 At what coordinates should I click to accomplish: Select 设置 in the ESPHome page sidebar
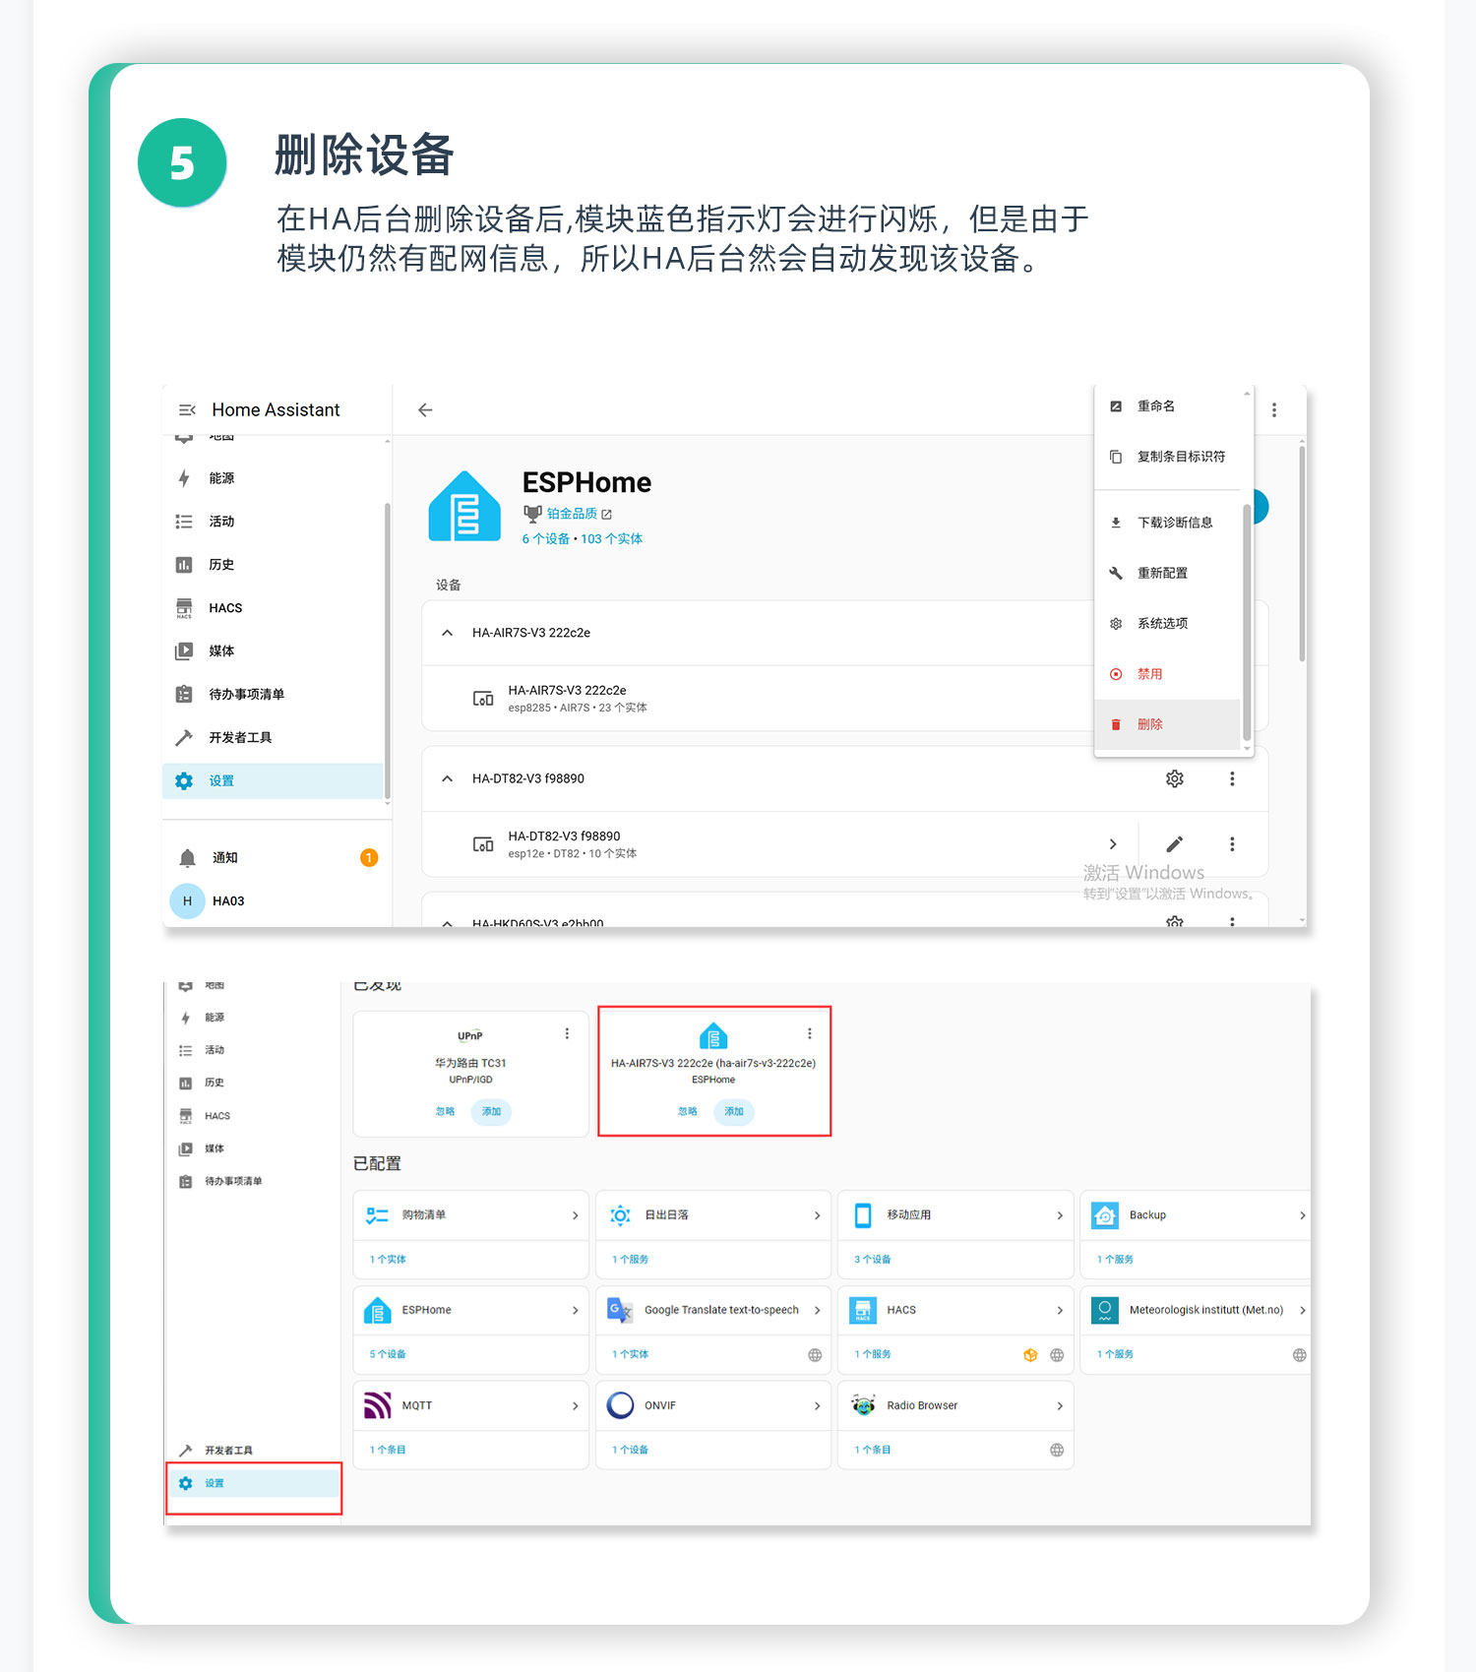coord(274,781)
